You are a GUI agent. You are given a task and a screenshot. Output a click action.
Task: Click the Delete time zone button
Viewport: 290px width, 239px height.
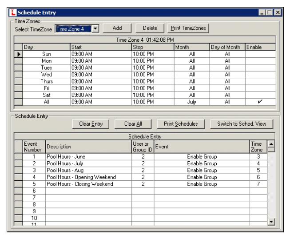tap(150, 28)
